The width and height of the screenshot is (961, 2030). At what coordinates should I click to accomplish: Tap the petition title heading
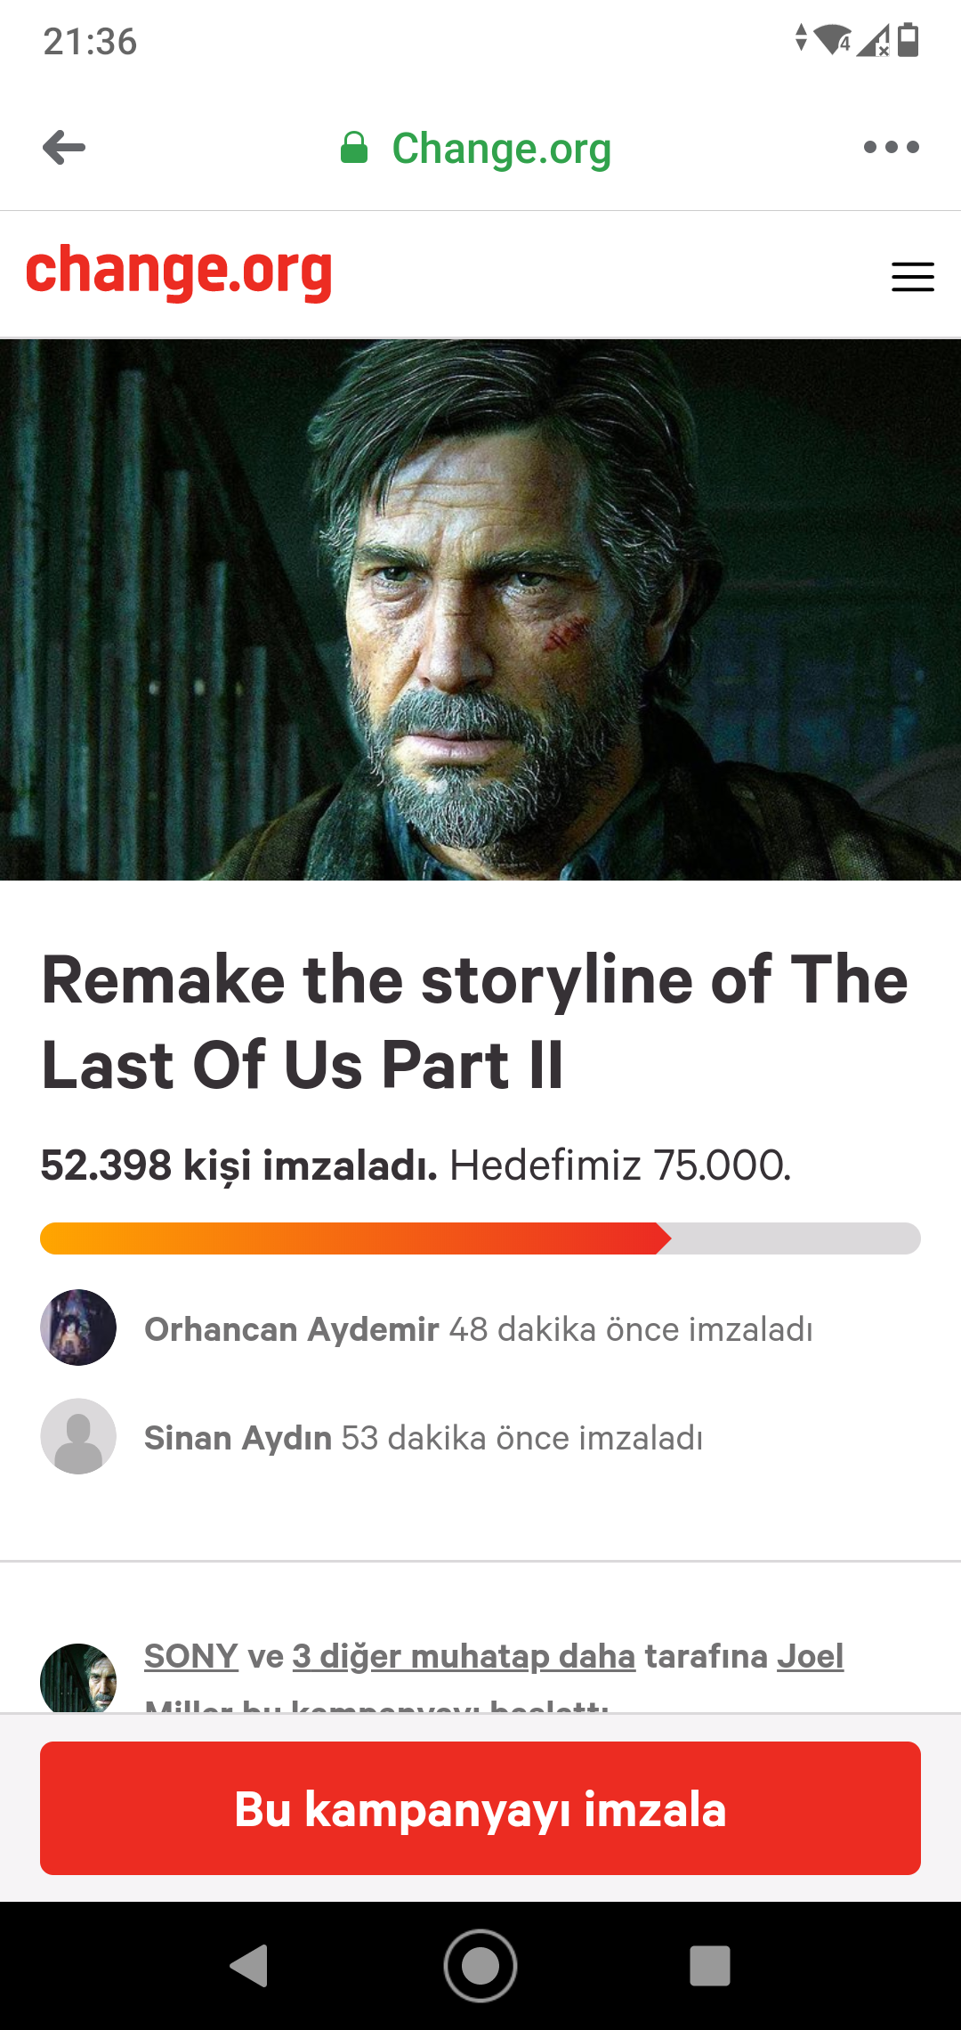click(475, 1022)
